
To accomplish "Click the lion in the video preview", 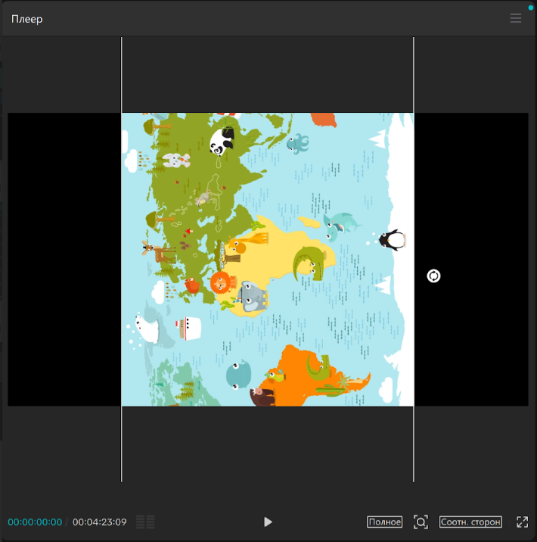I will click(220, 283).
